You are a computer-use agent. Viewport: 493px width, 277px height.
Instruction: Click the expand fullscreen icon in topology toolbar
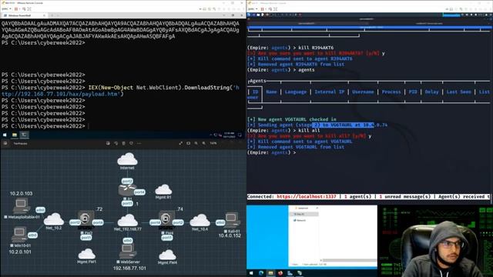(181, 143)
